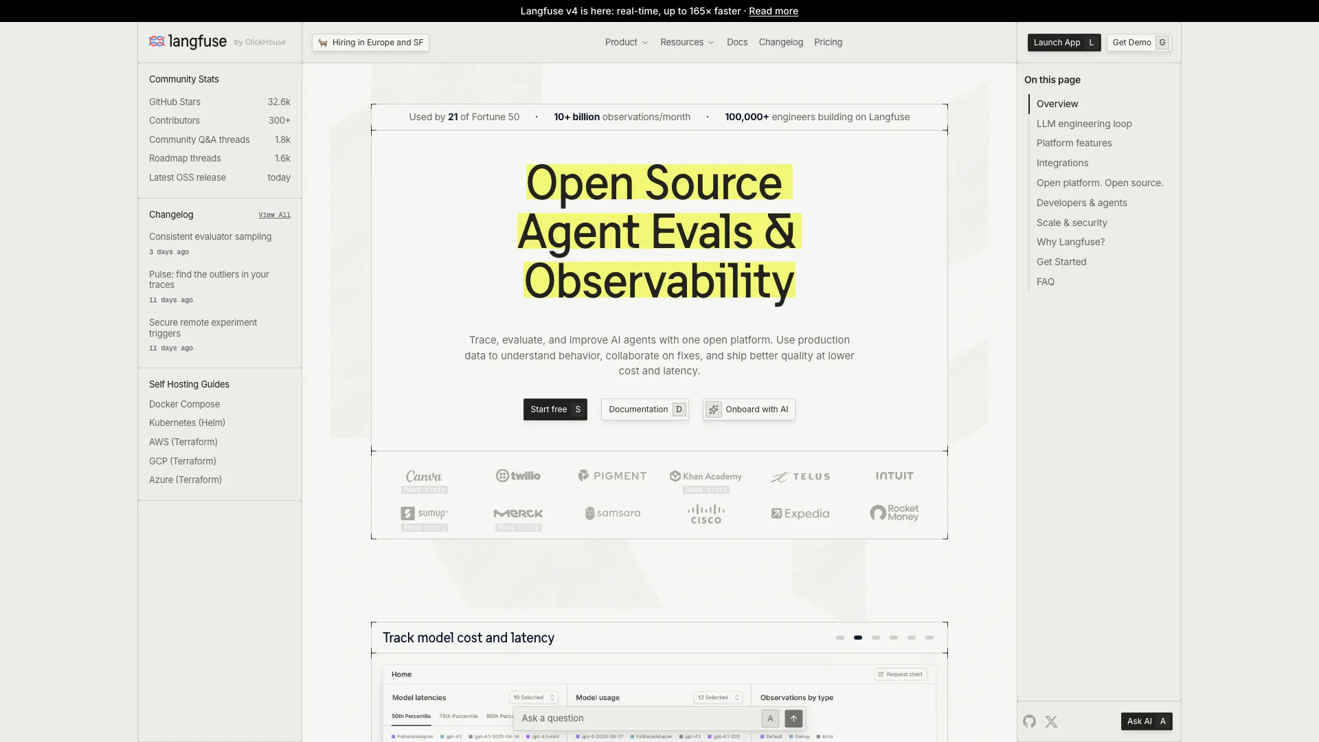Click the Get Demo button
1319x742 pixels.
point(1139,43)
